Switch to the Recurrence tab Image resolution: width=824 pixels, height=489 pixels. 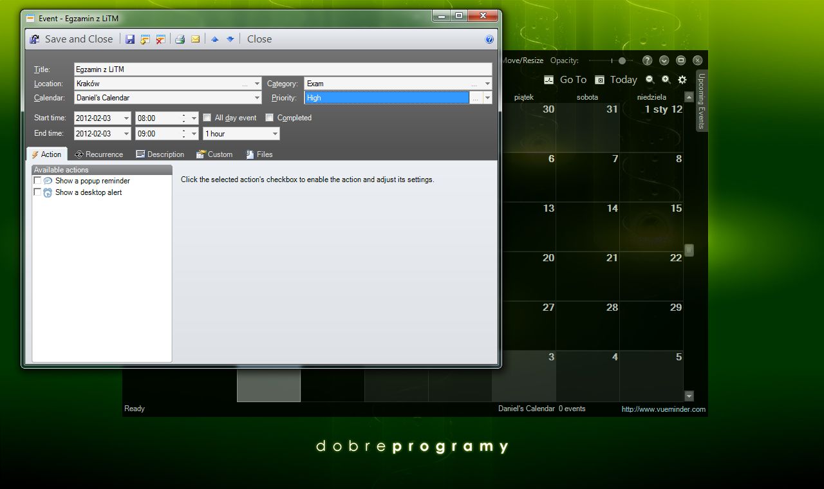point(98,154)
